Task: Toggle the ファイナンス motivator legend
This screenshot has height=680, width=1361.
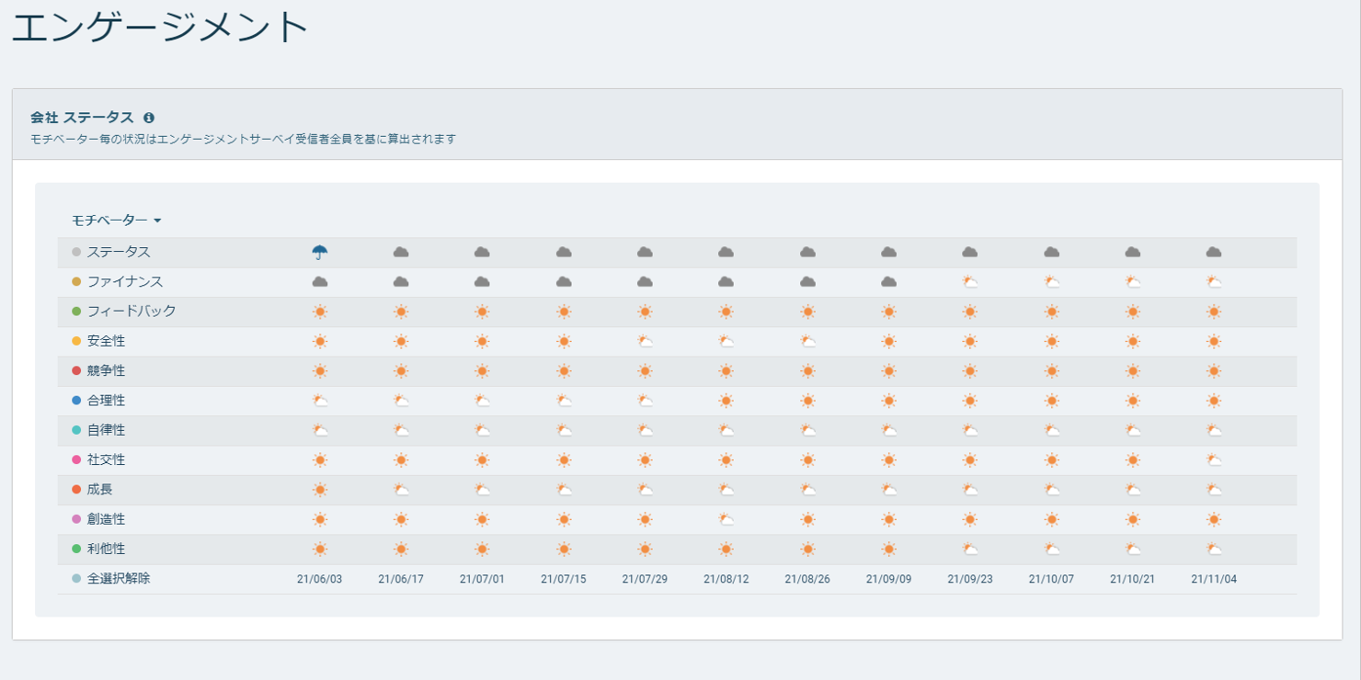Action: [x=118, y=281]
